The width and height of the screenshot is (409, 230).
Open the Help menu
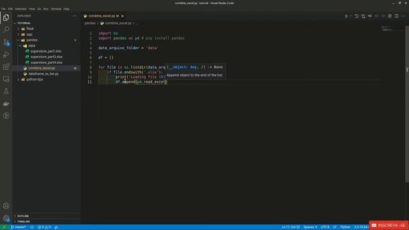pyautogui.click(x=66, y=9)
